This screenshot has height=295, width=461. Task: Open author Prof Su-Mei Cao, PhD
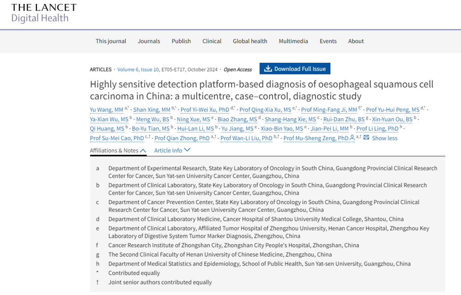point(117,138)
